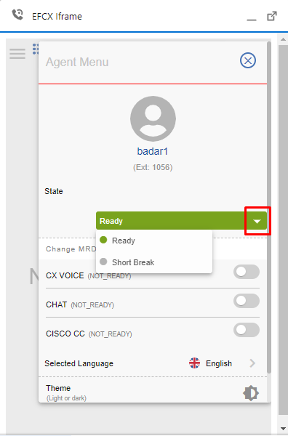Screen dimensions: 288x436
Task: Expand the Selected Language chevron
Action: tap(252, 363)
